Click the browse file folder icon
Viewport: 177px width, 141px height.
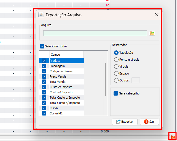coord(152,33)
